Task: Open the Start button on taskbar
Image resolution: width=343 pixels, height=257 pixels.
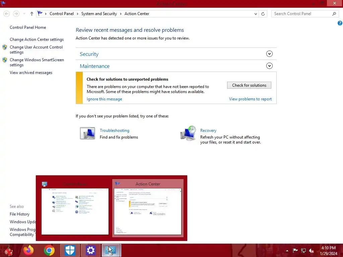Action: (8, 250)
